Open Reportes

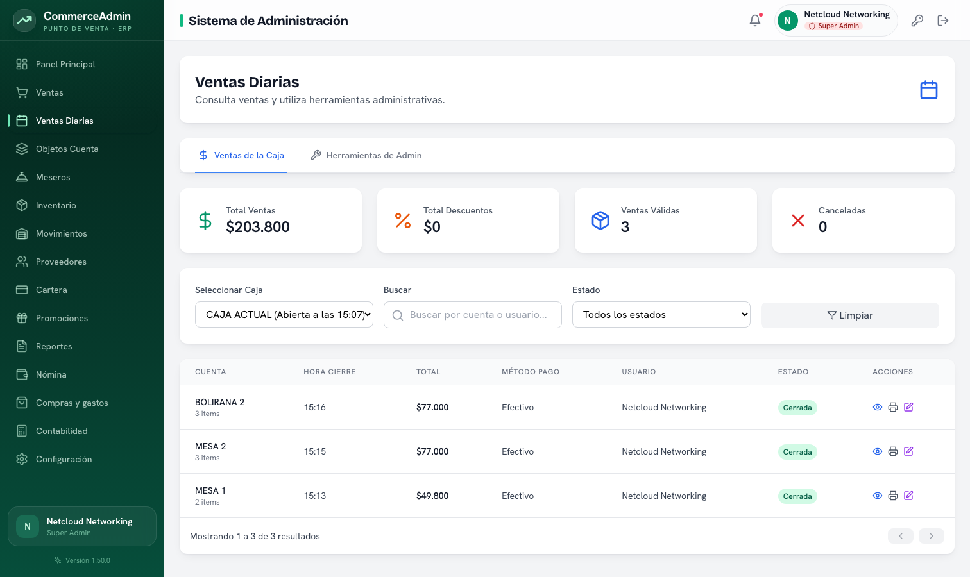point(82,346)
